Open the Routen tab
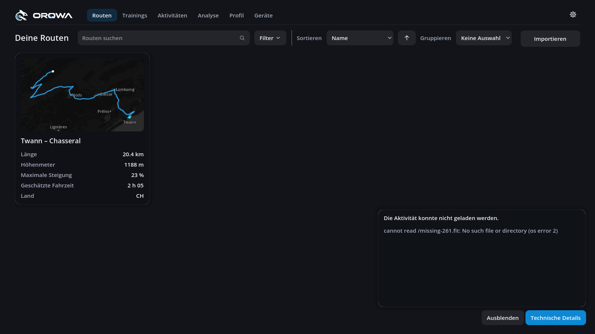 (x=102, y=15)
